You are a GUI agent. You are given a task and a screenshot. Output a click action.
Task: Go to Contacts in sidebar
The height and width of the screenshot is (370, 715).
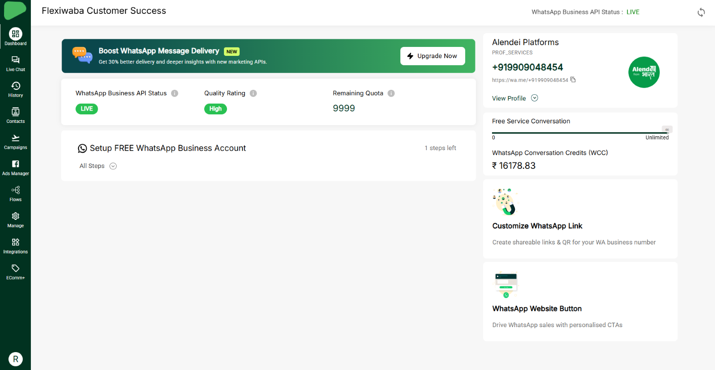tap(16, 115)
